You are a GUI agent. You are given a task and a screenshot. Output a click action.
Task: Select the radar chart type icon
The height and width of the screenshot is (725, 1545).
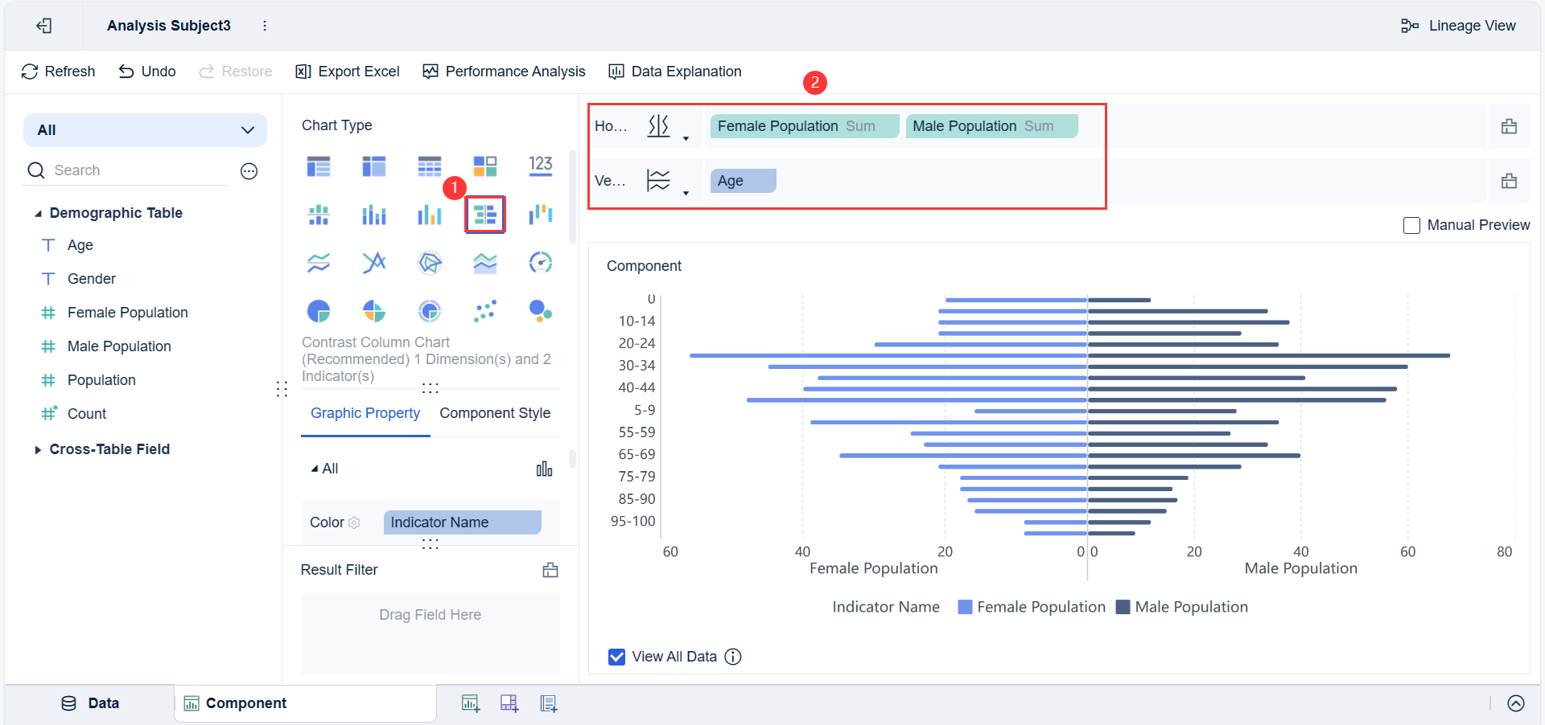coord(430,263)
